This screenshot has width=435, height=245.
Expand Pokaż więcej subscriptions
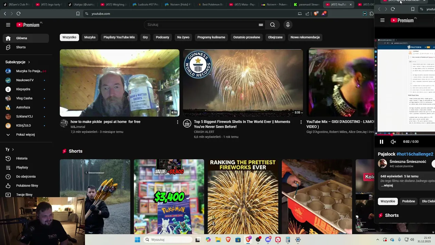(26, 134)
